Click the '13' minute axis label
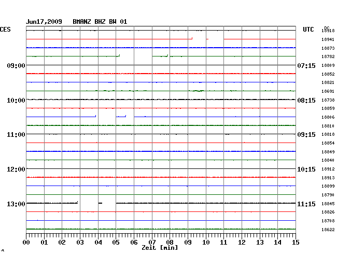Screen dimensions: 337x256 (260, 243)
